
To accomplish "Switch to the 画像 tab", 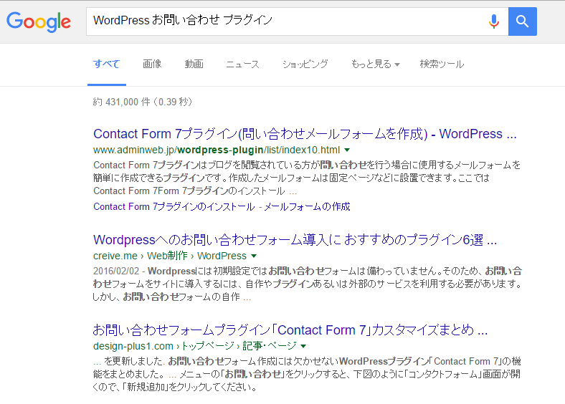I will (x=152, y=64).
